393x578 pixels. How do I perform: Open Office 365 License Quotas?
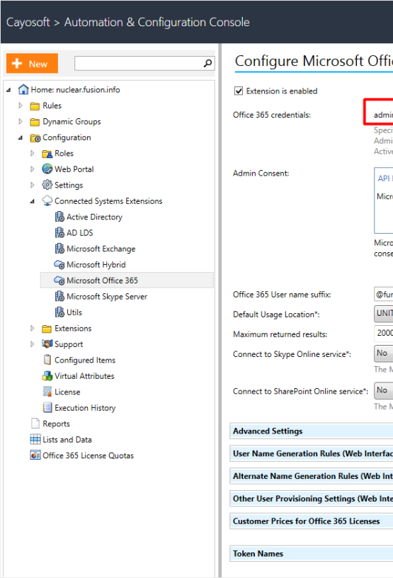click(88, 455)
